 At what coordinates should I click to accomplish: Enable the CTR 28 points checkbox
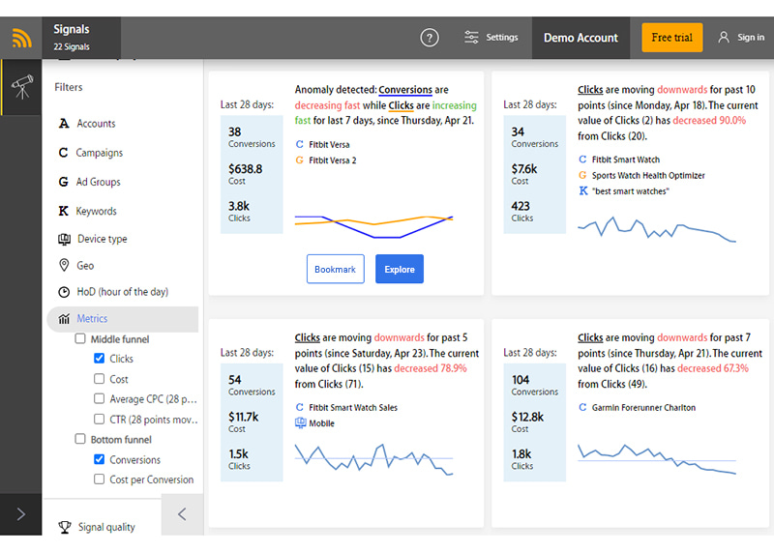[x=100, y=419]
